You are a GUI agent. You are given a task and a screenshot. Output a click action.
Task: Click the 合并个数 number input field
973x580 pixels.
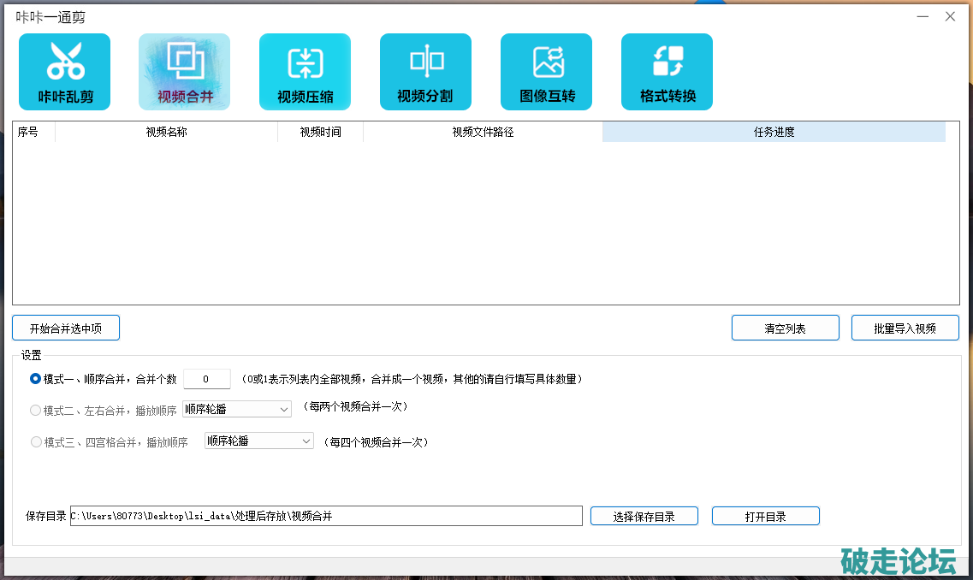[x=207, y=379]
